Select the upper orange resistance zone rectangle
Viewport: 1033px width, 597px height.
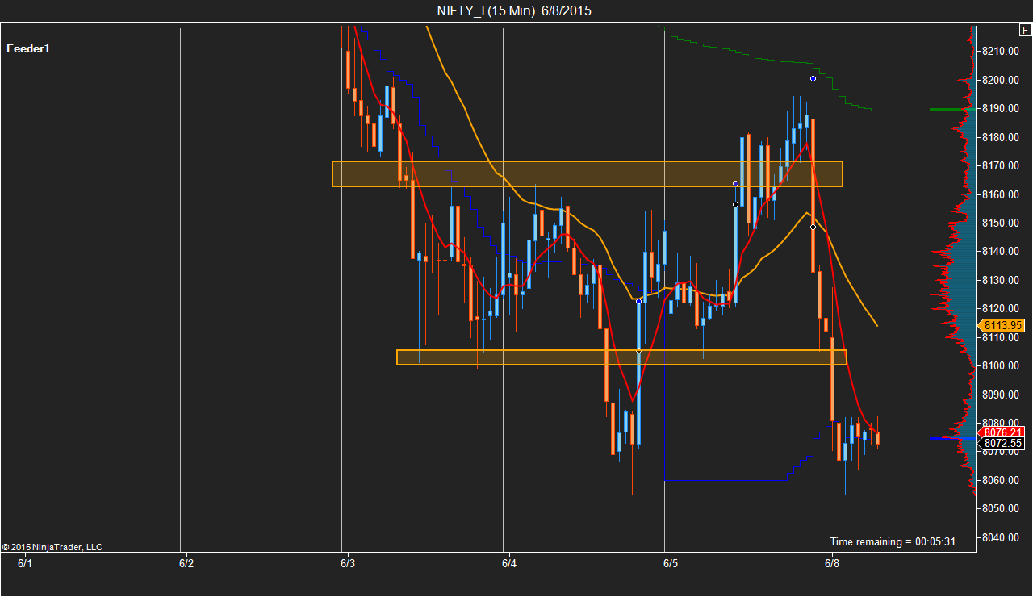(588, 173)
